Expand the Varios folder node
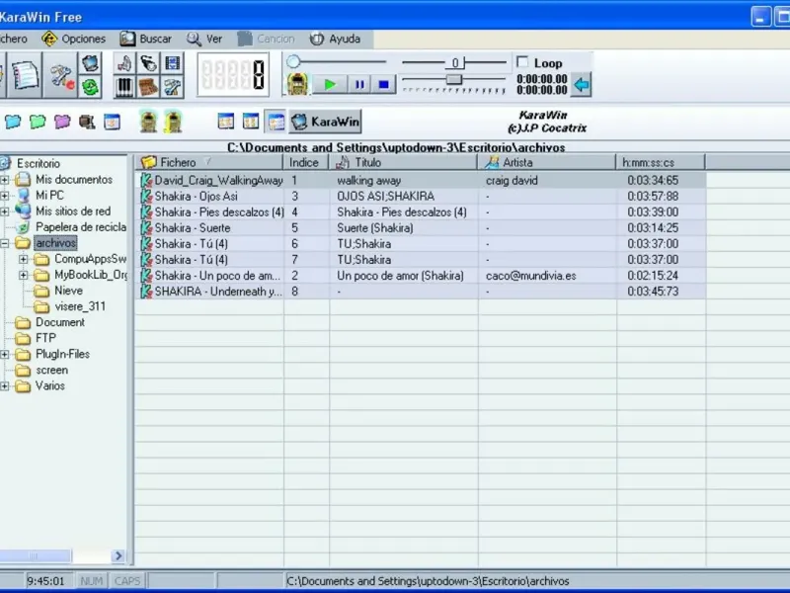Image resolution: width=790 pixels, height=593 pixels. 5,386
